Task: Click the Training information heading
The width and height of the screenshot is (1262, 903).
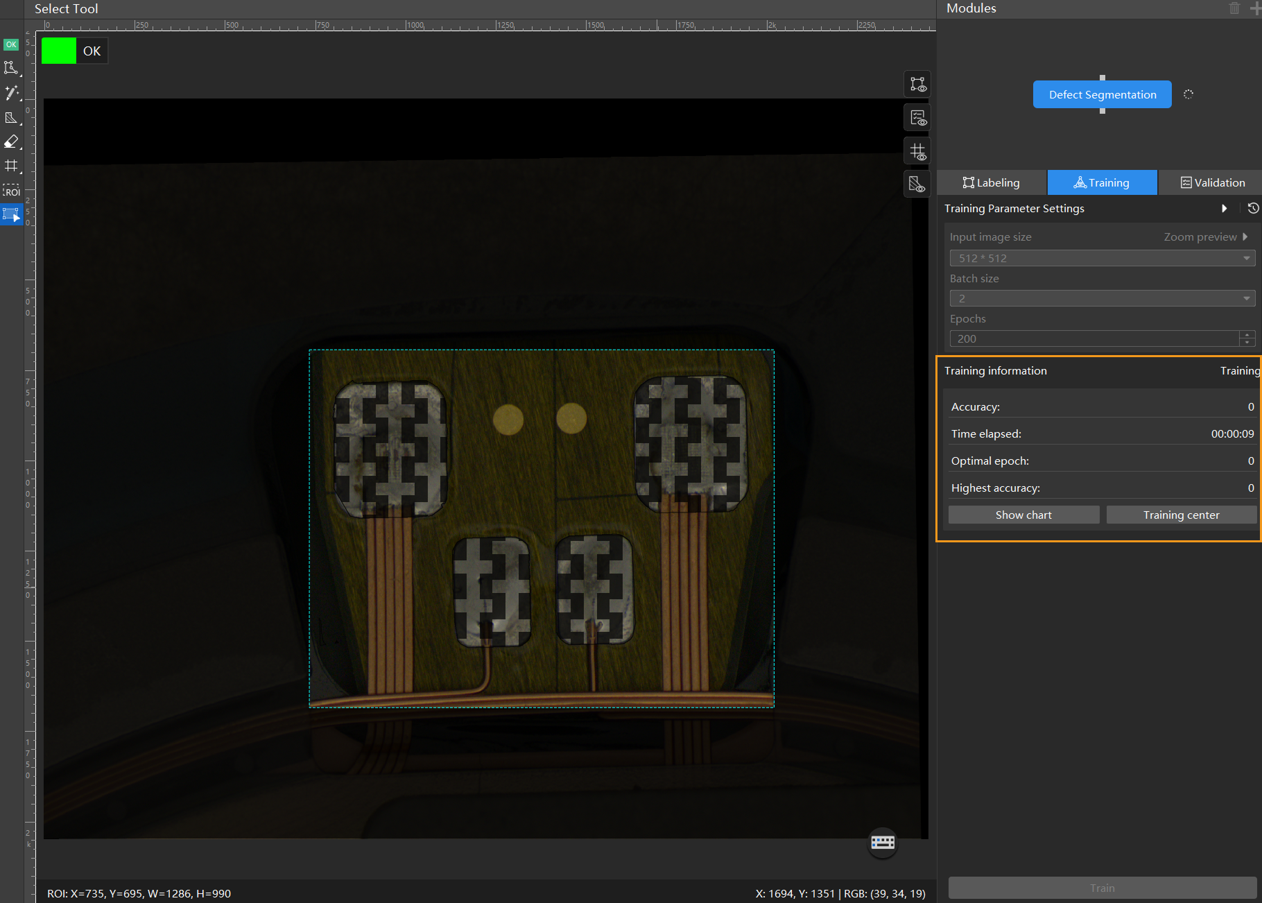Action: pyautogui.click(x=996, y=371)
